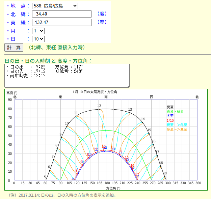Screen dimensions: 211x199
Task: Expand the 月 month selector
Action: coord(38,31)
